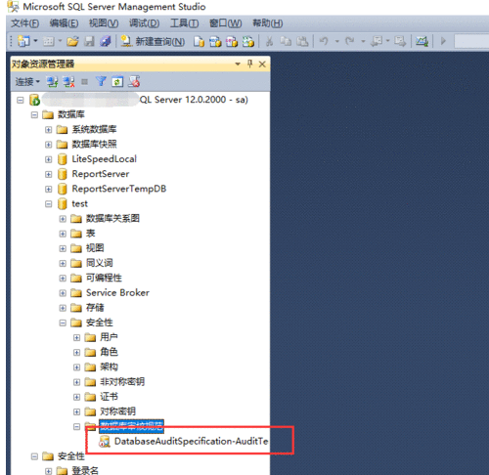Select the DatabaseAuditSpecification-AuditTe item
Viewport: 489px width, 475px height.
(192, 441)
